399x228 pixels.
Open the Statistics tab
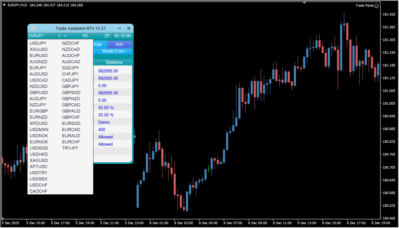pyautogui.click(x=114, y=62)
